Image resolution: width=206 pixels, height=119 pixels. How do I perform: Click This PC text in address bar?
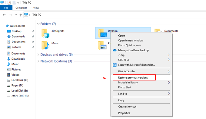coord(37,15)
